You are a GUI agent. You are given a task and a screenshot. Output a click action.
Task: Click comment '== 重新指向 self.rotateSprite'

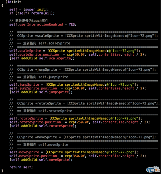(x=41, y=111)
